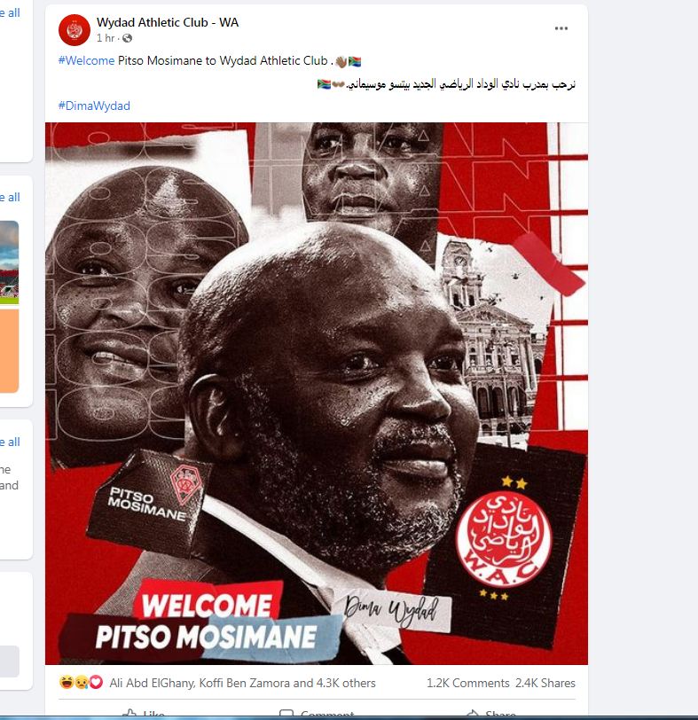The width and height of the screenshot is (698, 720).
Task: Click the laughing reaction emoji icon
Action: coord(67,683)
